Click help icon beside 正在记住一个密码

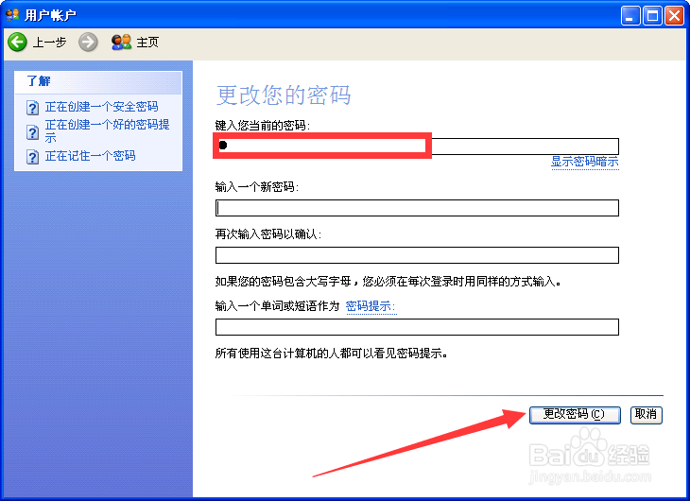pyautogui.click(x=32, y=157)
